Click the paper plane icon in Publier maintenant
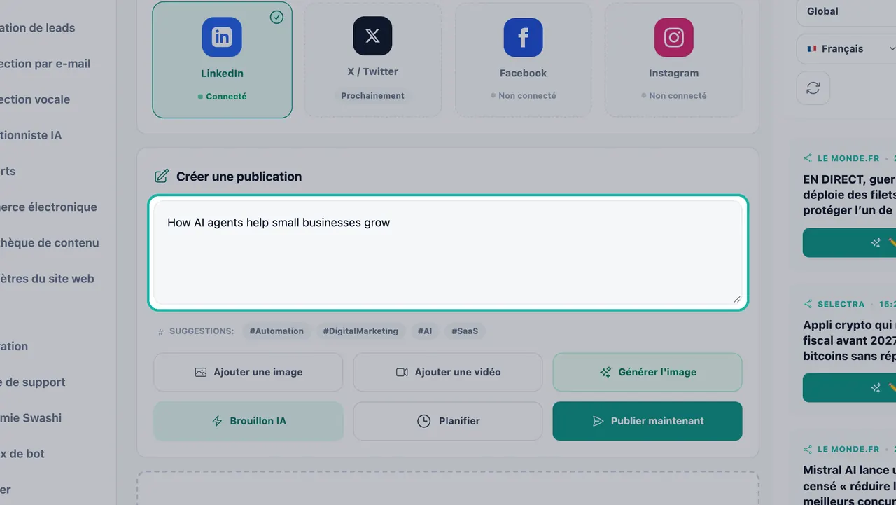This screenshot has height=505, width=896. click(598, 421)
